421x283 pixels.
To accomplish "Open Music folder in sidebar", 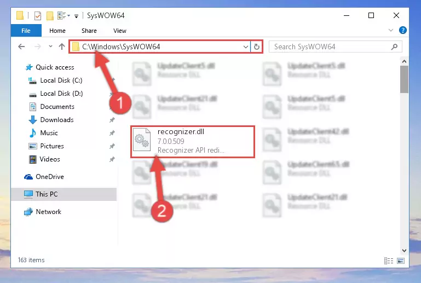I will point(49,133).
